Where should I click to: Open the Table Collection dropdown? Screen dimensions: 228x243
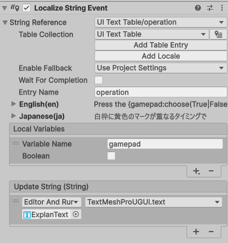coord(152,34)
